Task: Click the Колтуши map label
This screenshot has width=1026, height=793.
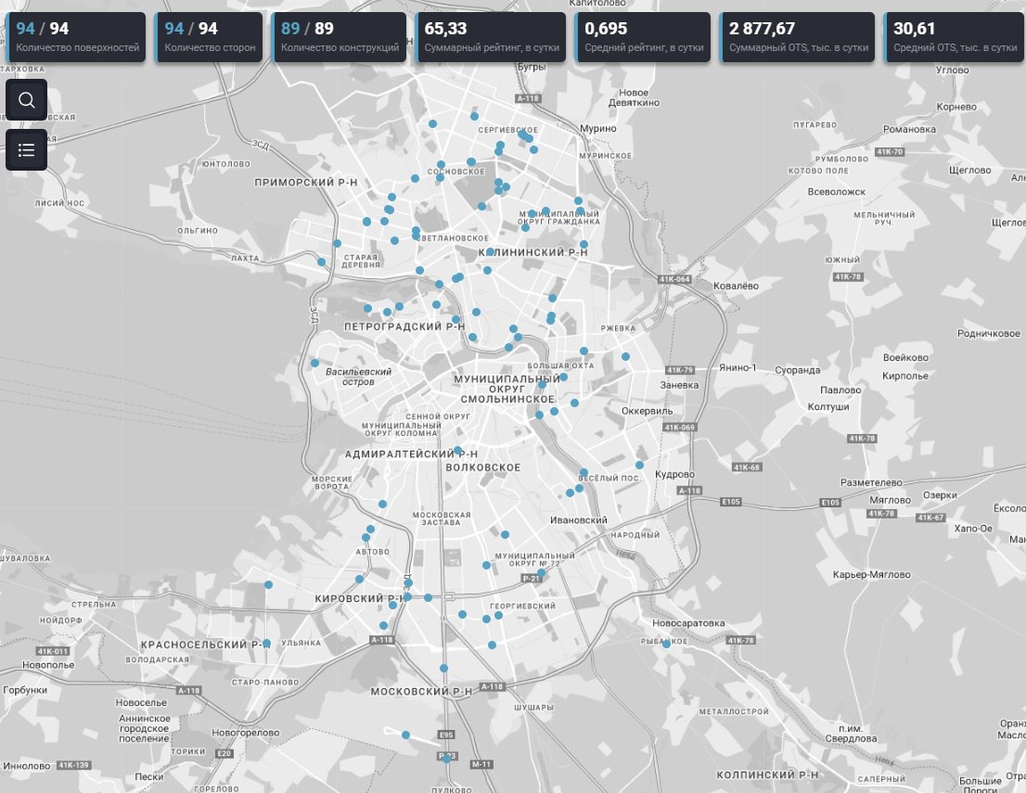Action: pyautogui.click(x=828, y=406)
